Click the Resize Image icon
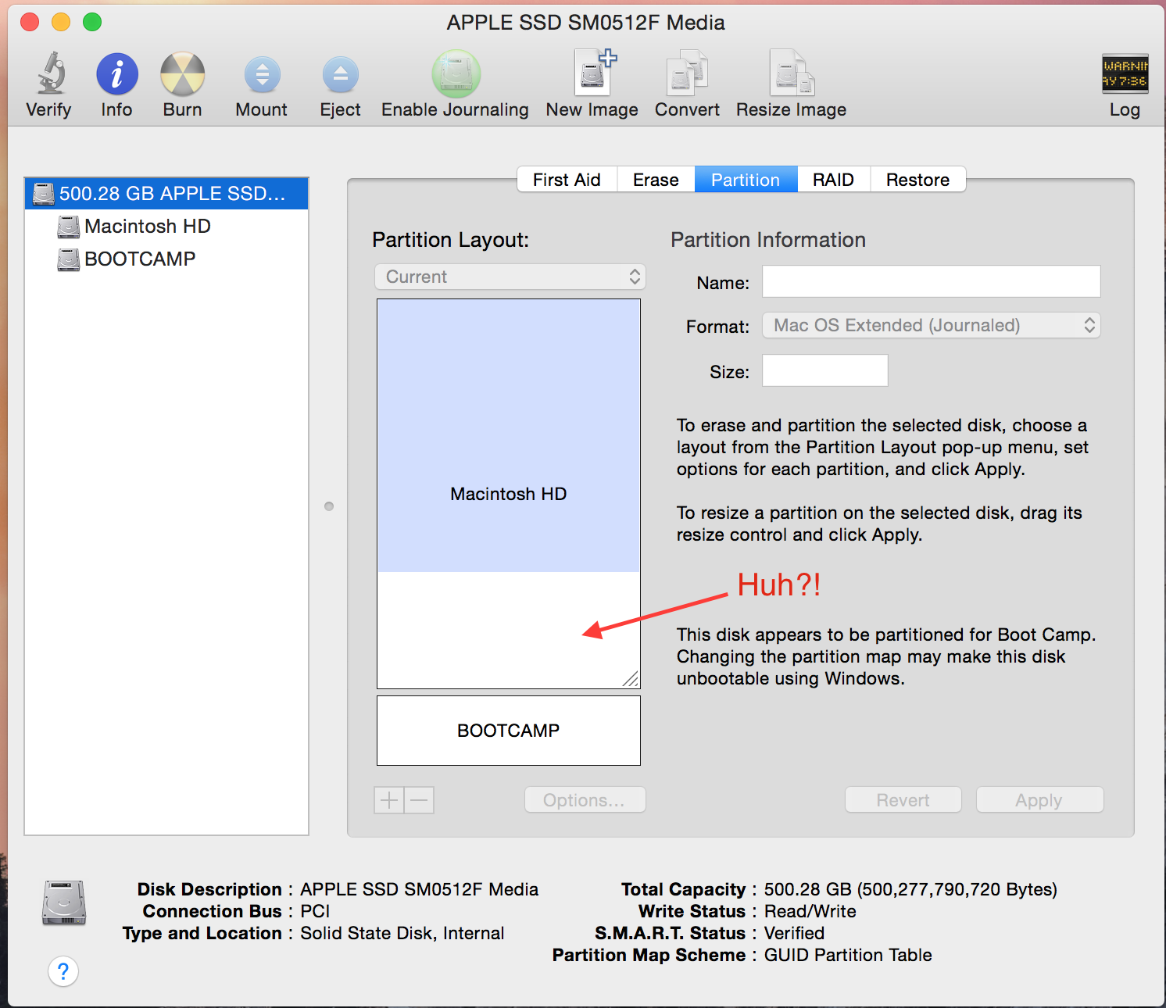This screenshot has height=1008, width=1166. (792, 73)
